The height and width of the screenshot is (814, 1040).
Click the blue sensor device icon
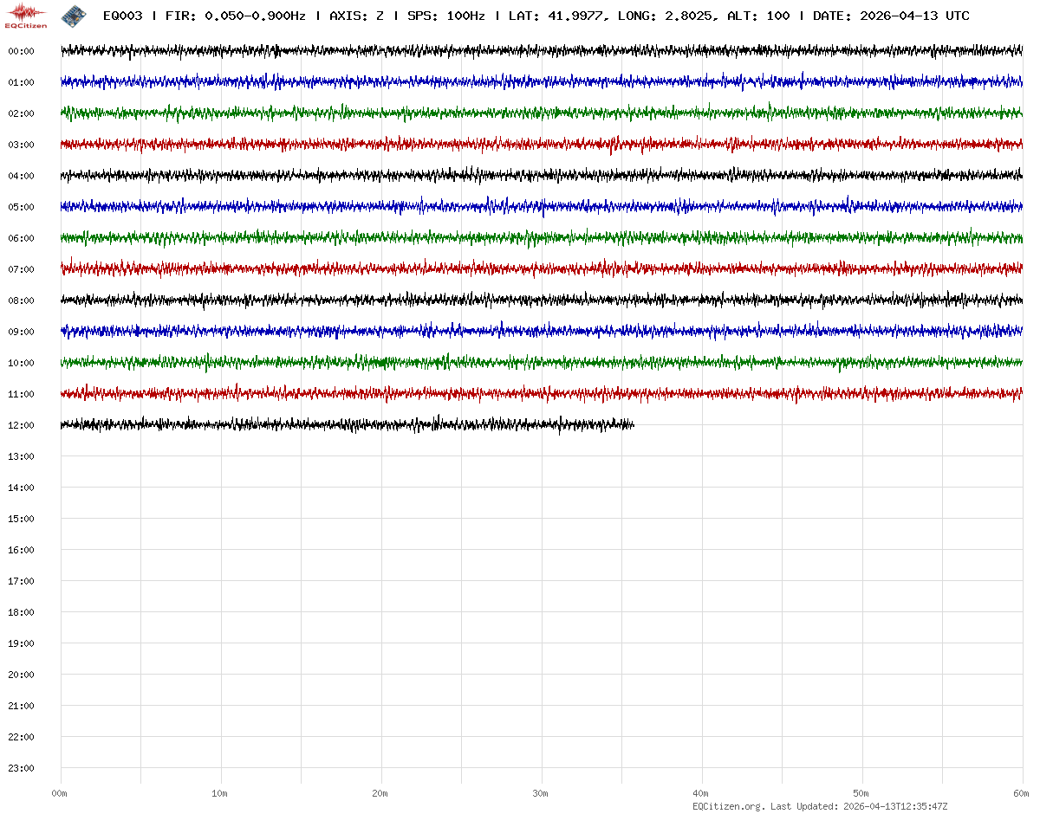click(74, 16)
